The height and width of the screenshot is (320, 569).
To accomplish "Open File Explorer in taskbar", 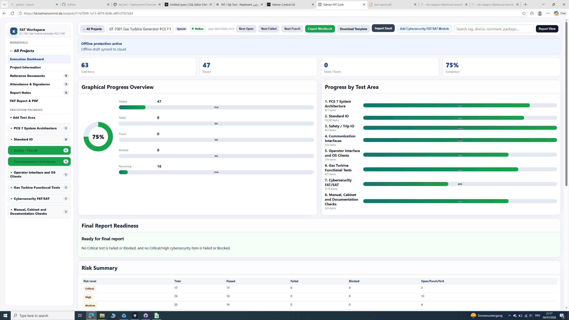I will click(102, 316).
